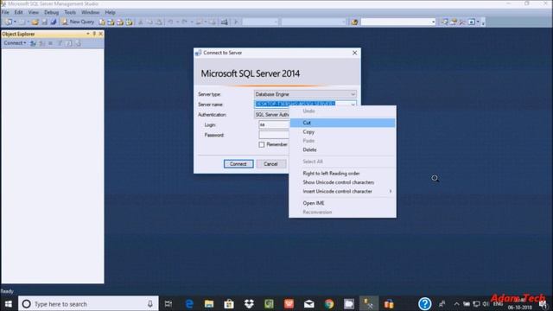This screenshot has width=553, height=311.
Task: Open the Connect dropdown in Object Explorer
Action: click(x=15, y=43)
